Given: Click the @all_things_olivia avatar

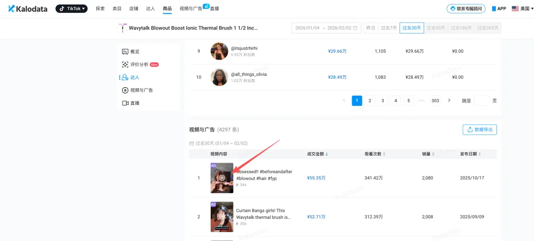Looking at the screenshot, I should click(220, 77).
